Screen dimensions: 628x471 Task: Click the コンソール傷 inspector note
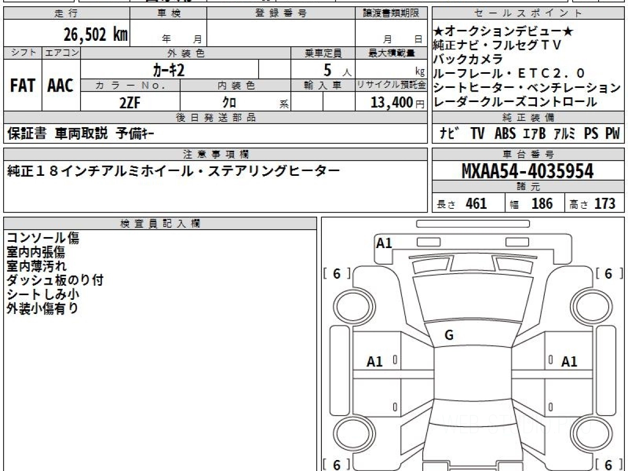[43, 238]
